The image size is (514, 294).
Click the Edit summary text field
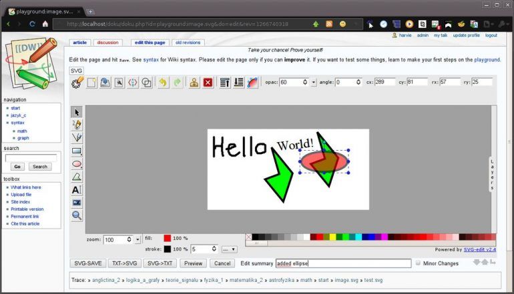click(x=343, y=263)
